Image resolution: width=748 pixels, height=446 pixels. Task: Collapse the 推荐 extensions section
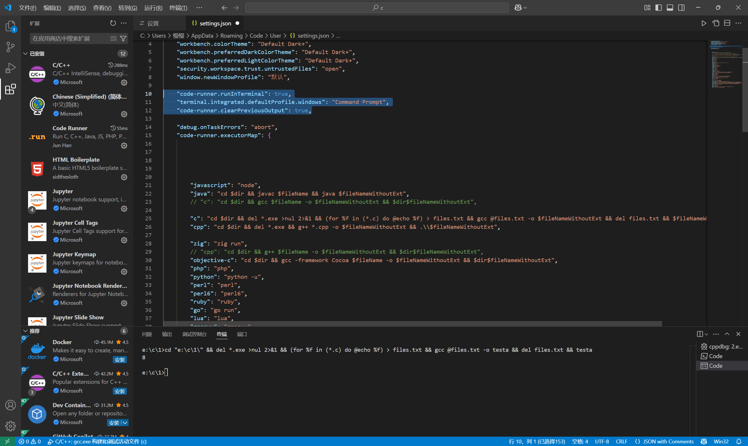coord(25,331)
